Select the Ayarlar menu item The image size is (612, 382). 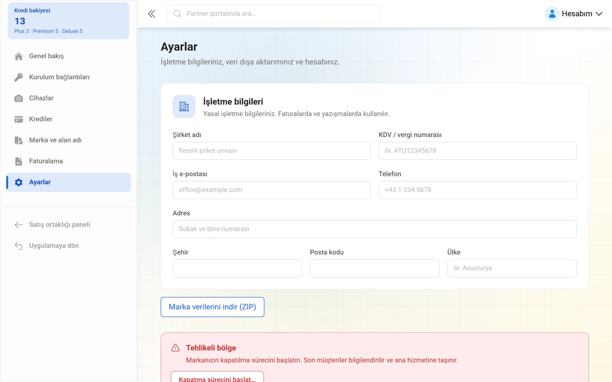pyautogui.click(x=68, y=182)
